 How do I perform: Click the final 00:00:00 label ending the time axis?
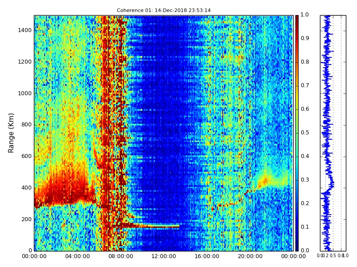294,256
